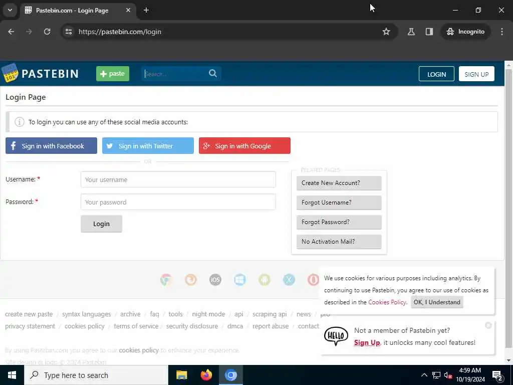Click the Sign Up link in popup

pyautogui.click(x=367, y=342)
